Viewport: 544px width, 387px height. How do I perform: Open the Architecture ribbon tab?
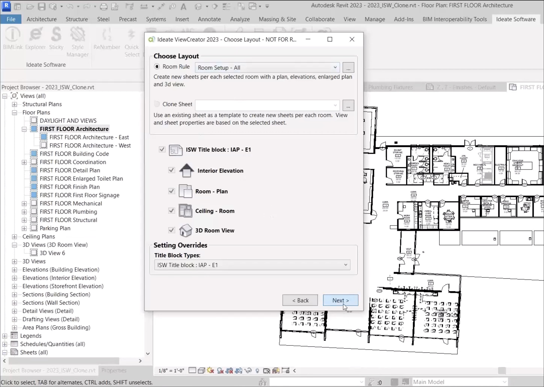42,19
